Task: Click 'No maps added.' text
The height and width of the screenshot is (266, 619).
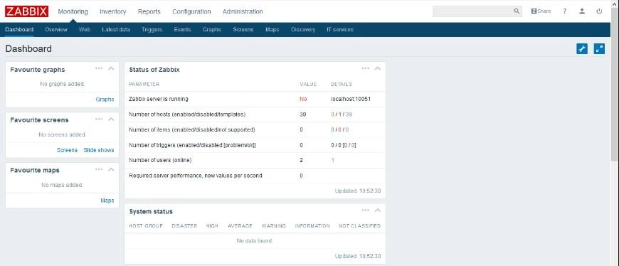Action: tap(63, 185)
